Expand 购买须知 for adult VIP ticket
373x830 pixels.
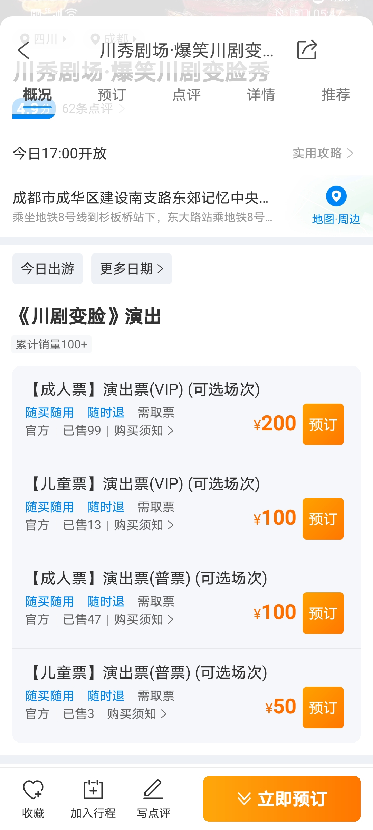[144, 431]
